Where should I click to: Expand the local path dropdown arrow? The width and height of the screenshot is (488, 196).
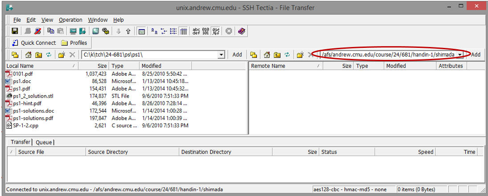point(221,55)
